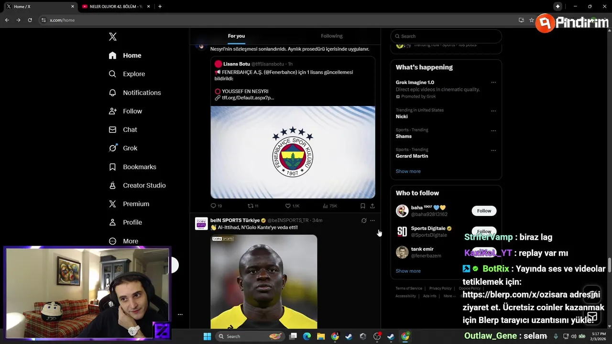Click the browser back arrow
612x344 pixels.
coord(7,20)
